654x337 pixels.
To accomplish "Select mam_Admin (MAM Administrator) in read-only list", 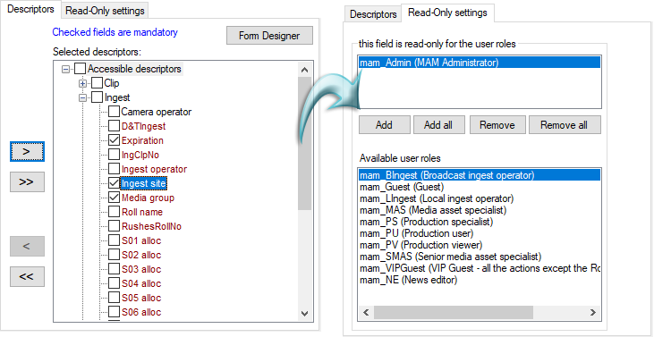I will (x=480, y=63).
